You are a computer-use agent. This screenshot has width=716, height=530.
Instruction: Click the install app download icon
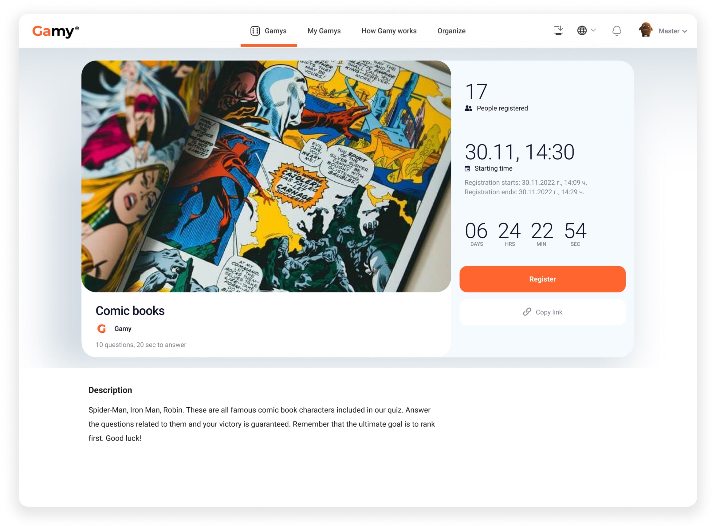coord(558,31)
